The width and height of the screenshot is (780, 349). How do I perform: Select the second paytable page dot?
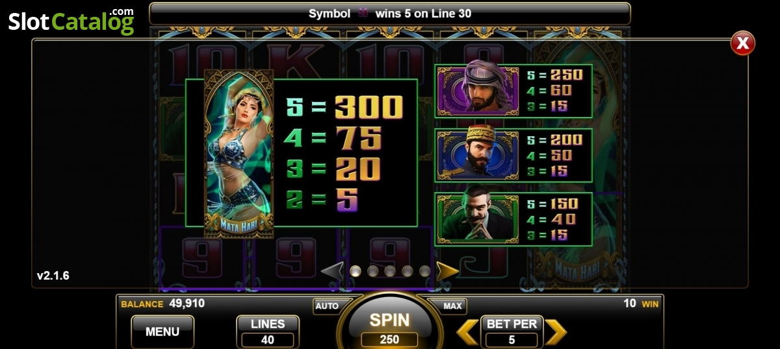click(373, 271)
